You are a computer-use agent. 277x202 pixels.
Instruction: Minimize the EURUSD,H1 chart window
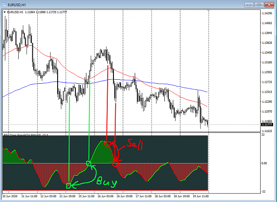(249, 5)
